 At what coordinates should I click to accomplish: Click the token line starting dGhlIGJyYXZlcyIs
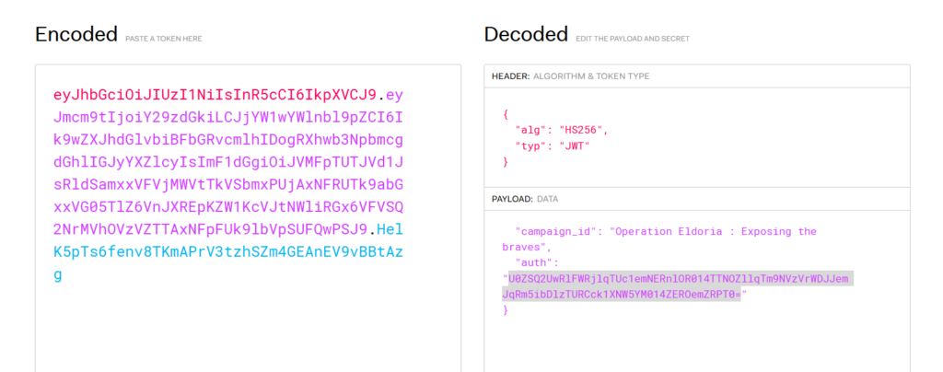(228, 162)
